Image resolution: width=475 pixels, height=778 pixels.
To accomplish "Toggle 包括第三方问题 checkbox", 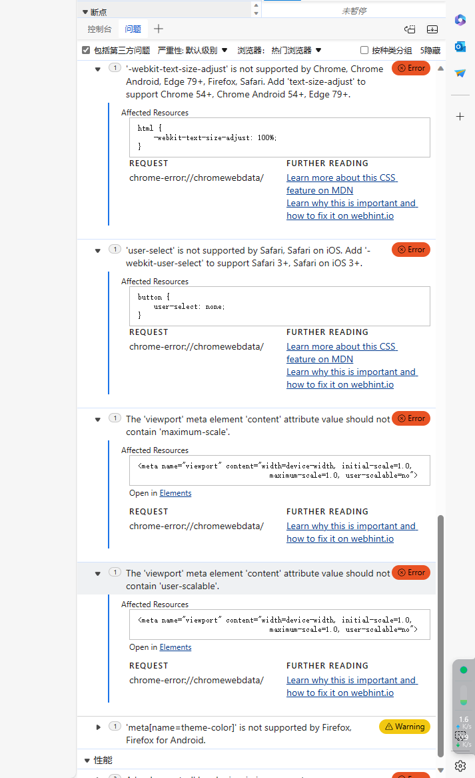I will (86, 50).
